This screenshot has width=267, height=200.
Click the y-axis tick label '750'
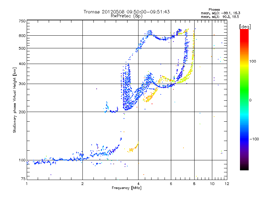point(22,21)
